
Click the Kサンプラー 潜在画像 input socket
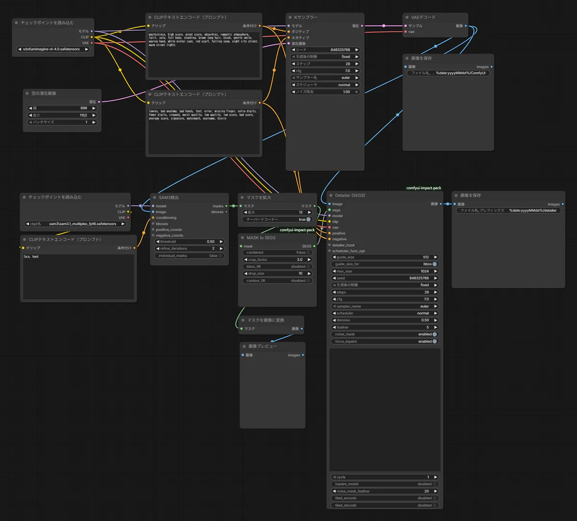click(x=288, y=43)
